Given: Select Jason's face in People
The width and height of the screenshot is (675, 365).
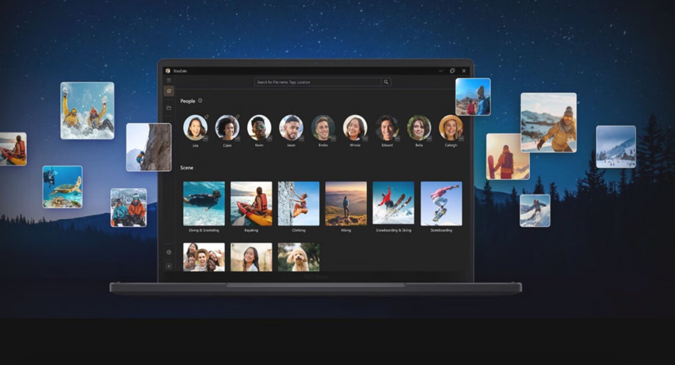Looking at the screenshot, I should [291, 128].
